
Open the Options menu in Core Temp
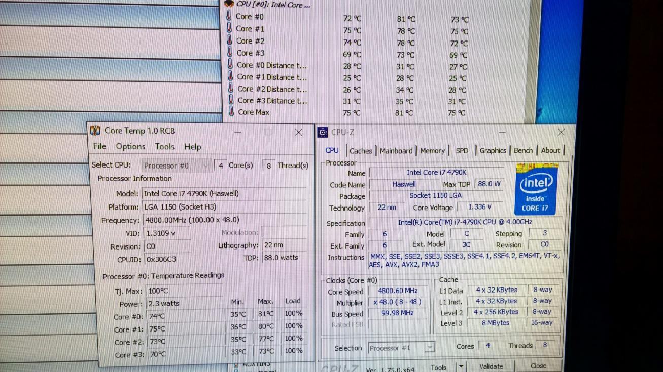click(x=130, y=146)
